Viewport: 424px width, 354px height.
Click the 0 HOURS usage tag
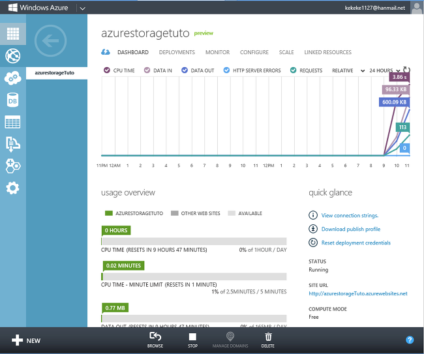click(x=116, y=230)
